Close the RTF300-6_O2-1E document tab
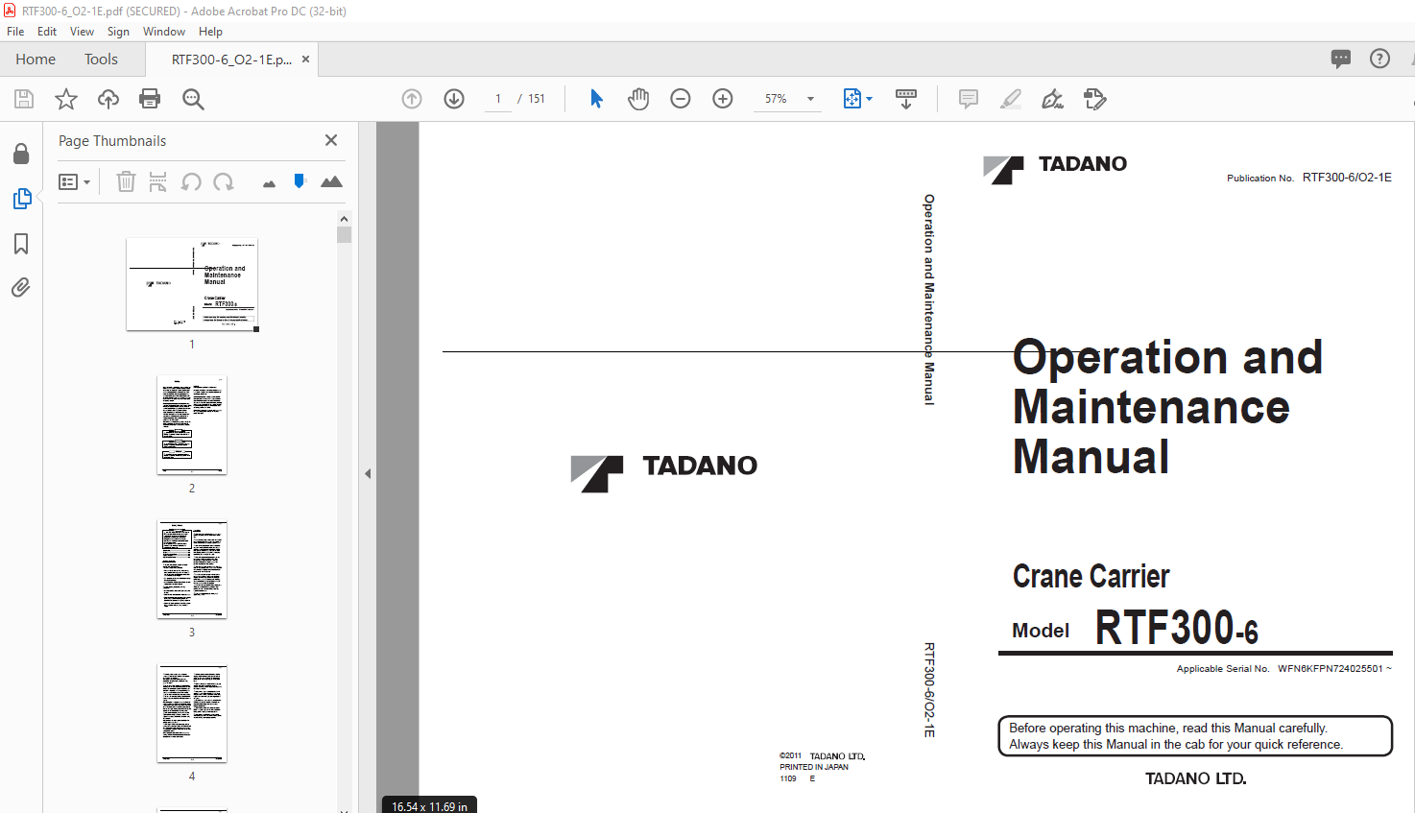 point(305,59)
